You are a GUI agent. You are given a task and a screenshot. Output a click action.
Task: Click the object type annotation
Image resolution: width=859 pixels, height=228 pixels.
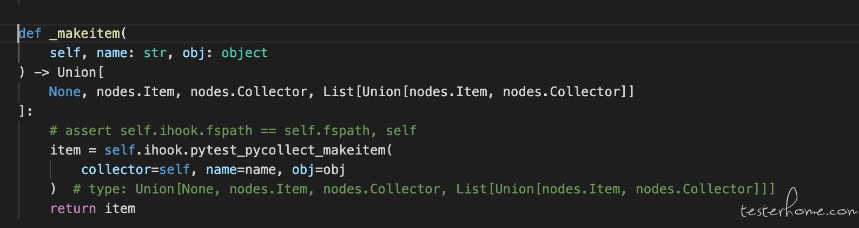[245, 53]
